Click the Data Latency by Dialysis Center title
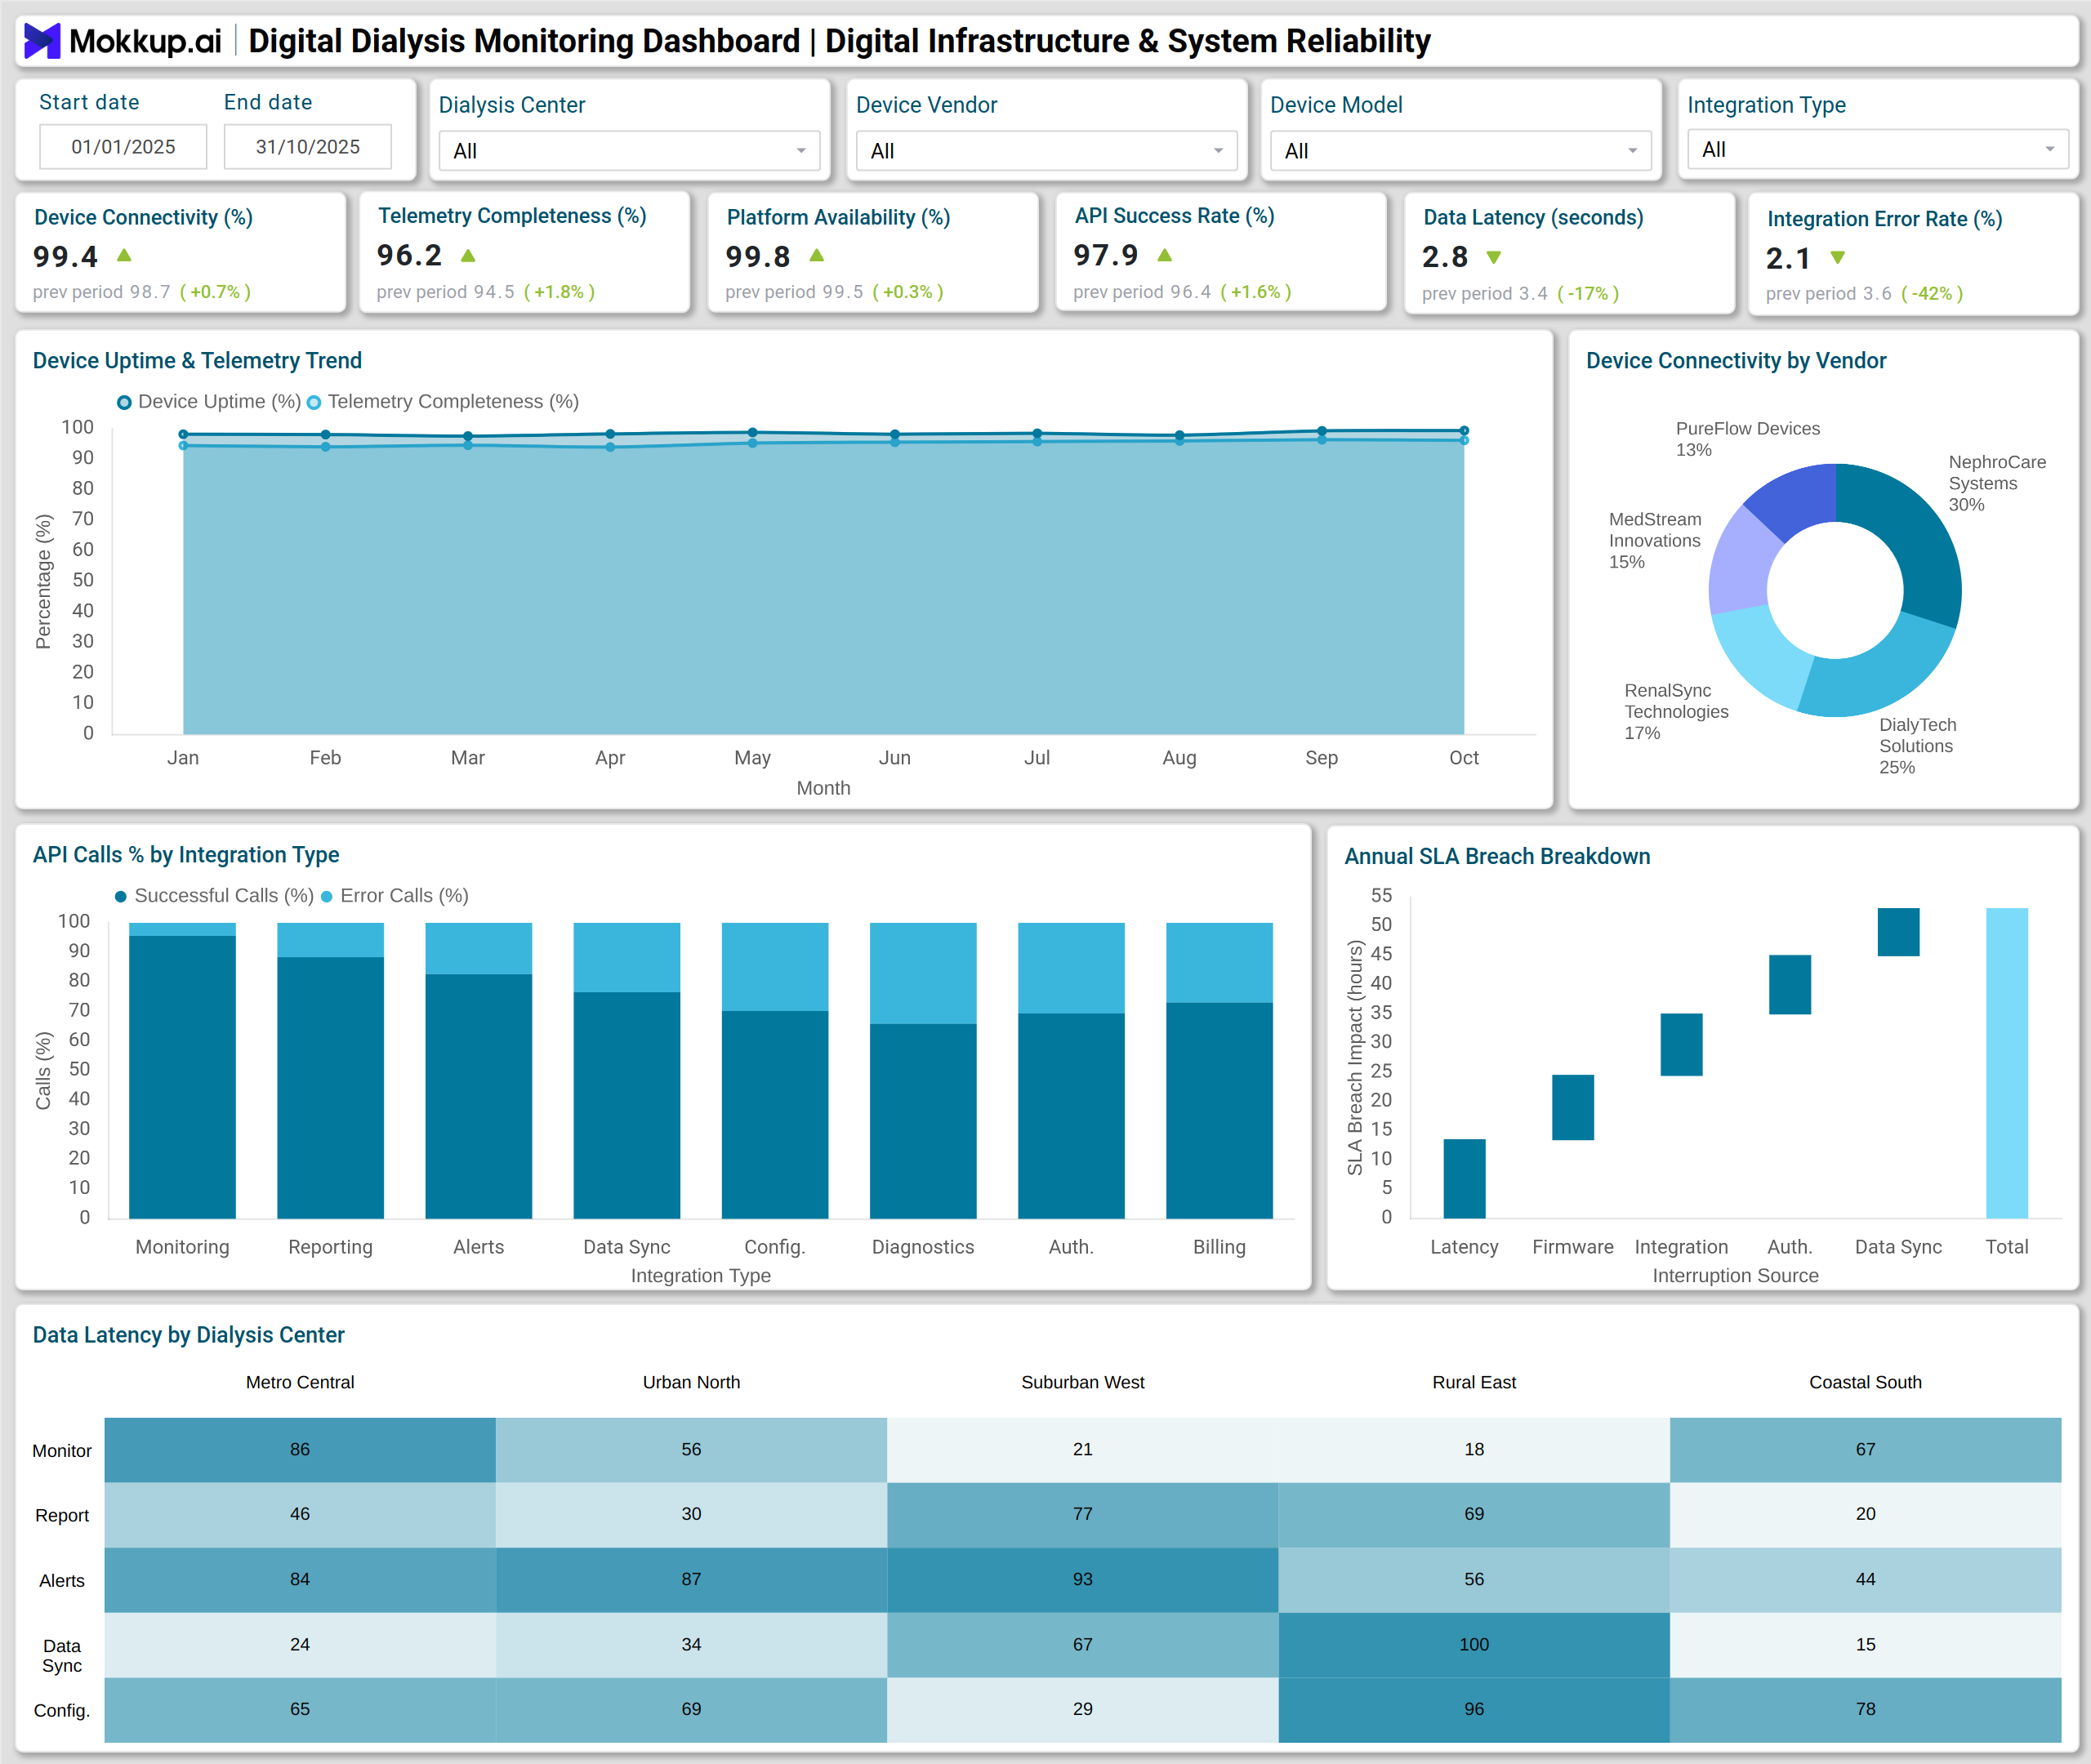This screenshot has width=2091, height=1764. point(188,1335)
